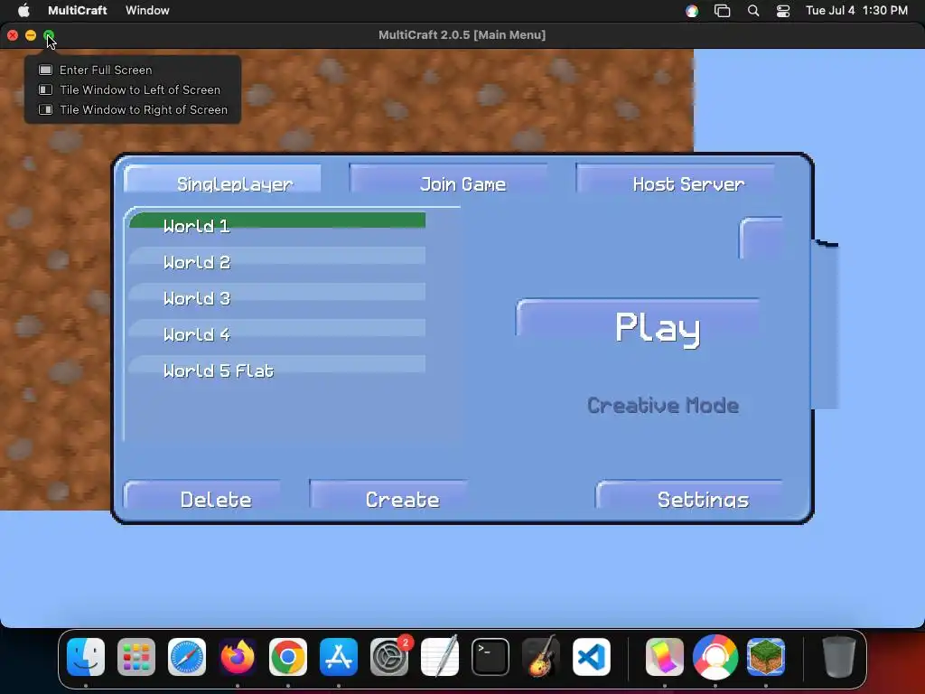Screen dimensions: 925x694
Task: Switch to the Host Server tab
Action: click(x=676, y=180)
